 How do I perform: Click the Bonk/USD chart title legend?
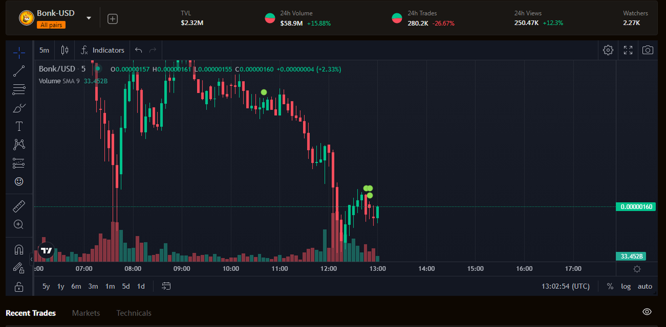pyautogui.click(x=62, y=69)
